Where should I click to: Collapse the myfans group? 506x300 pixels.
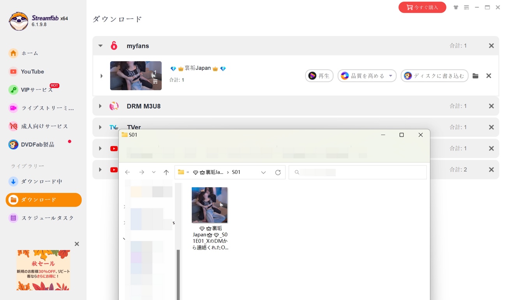pos(100,46)
